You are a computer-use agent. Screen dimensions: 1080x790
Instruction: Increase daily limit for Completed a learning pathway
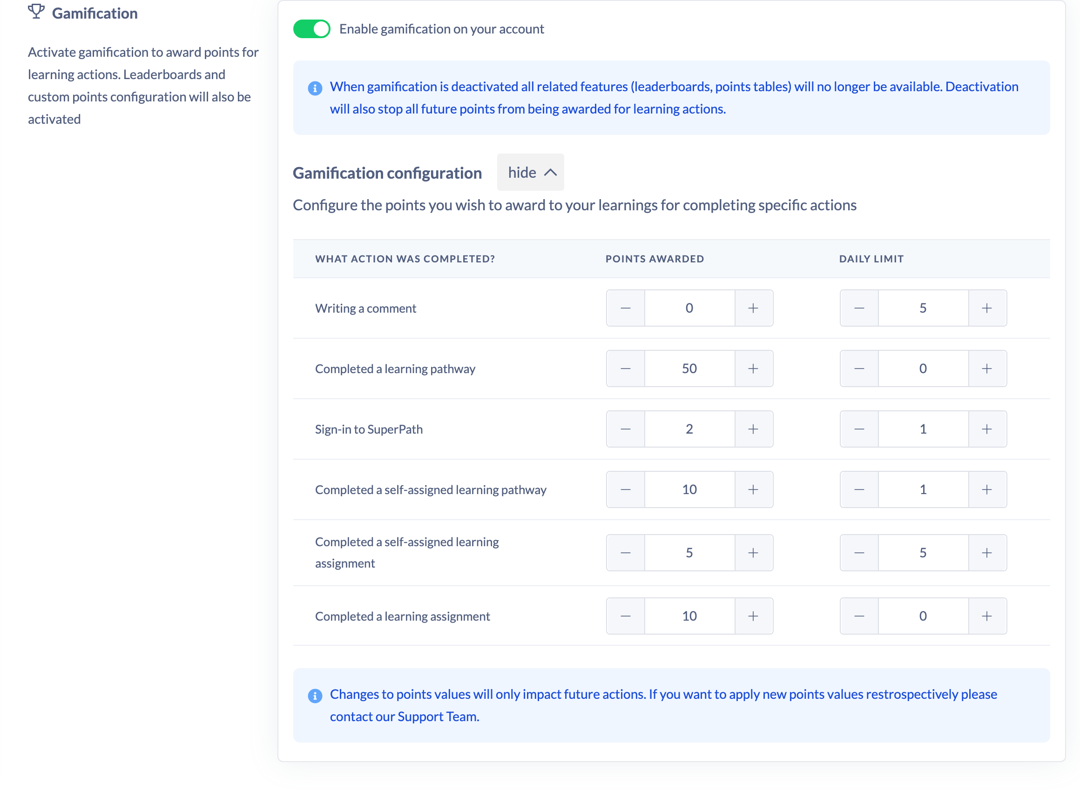tap(987, 368)
